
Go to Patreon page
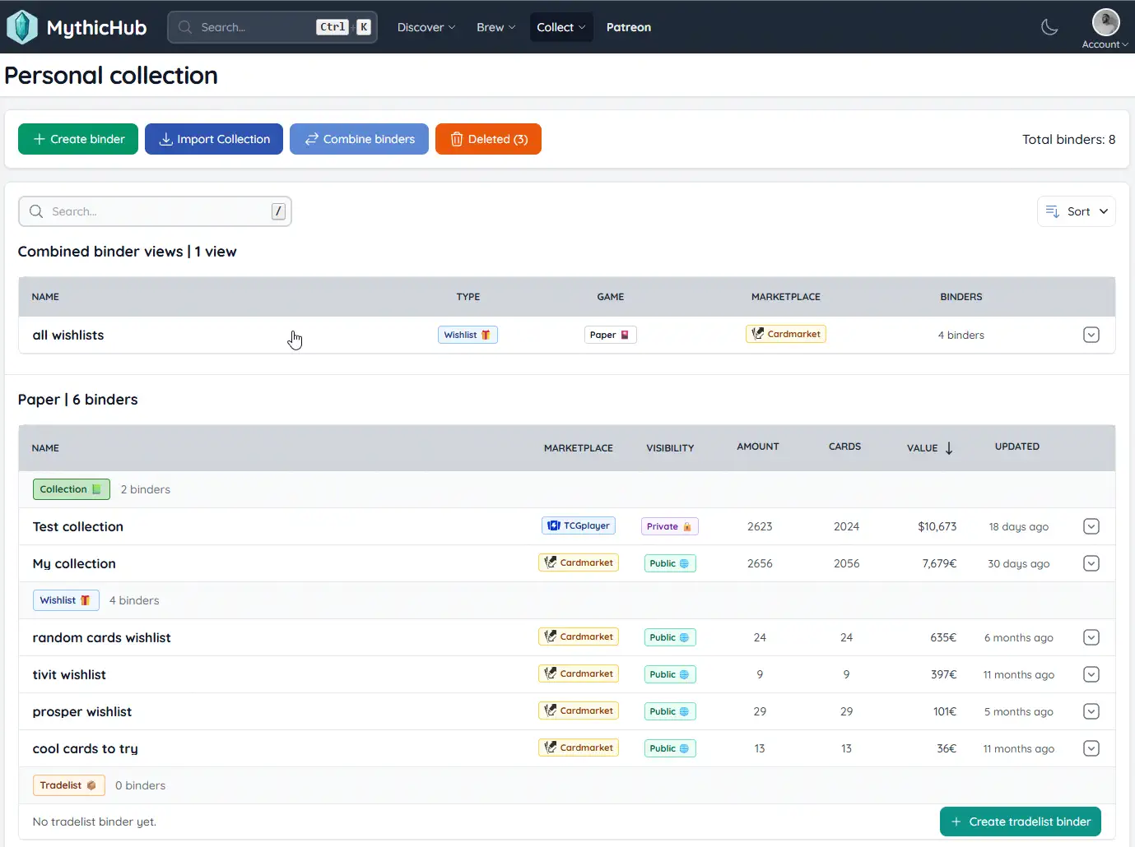click(x=629, y=27)
